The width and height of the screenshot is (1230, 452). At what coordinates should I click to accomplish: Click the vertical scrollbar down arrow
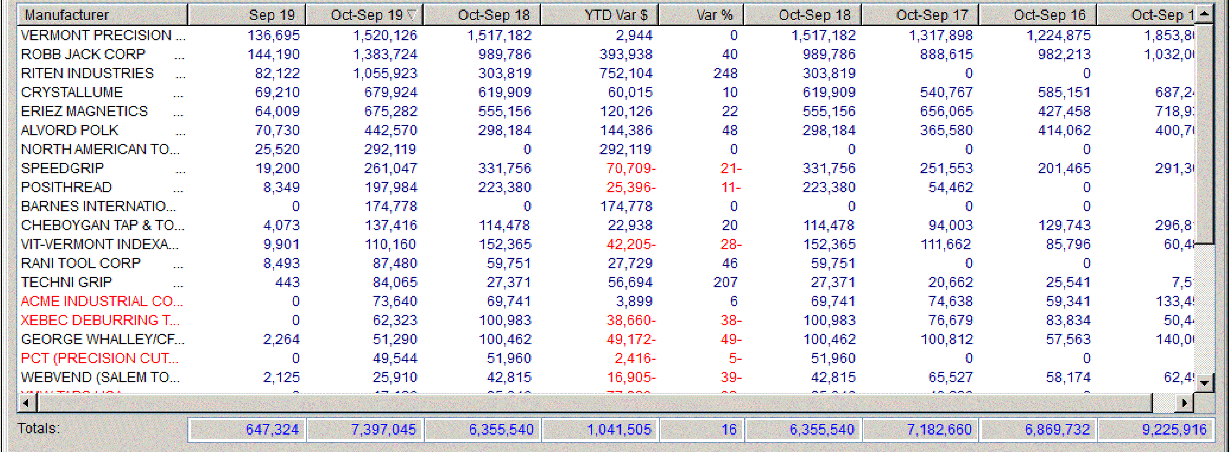pos(1204,383)
